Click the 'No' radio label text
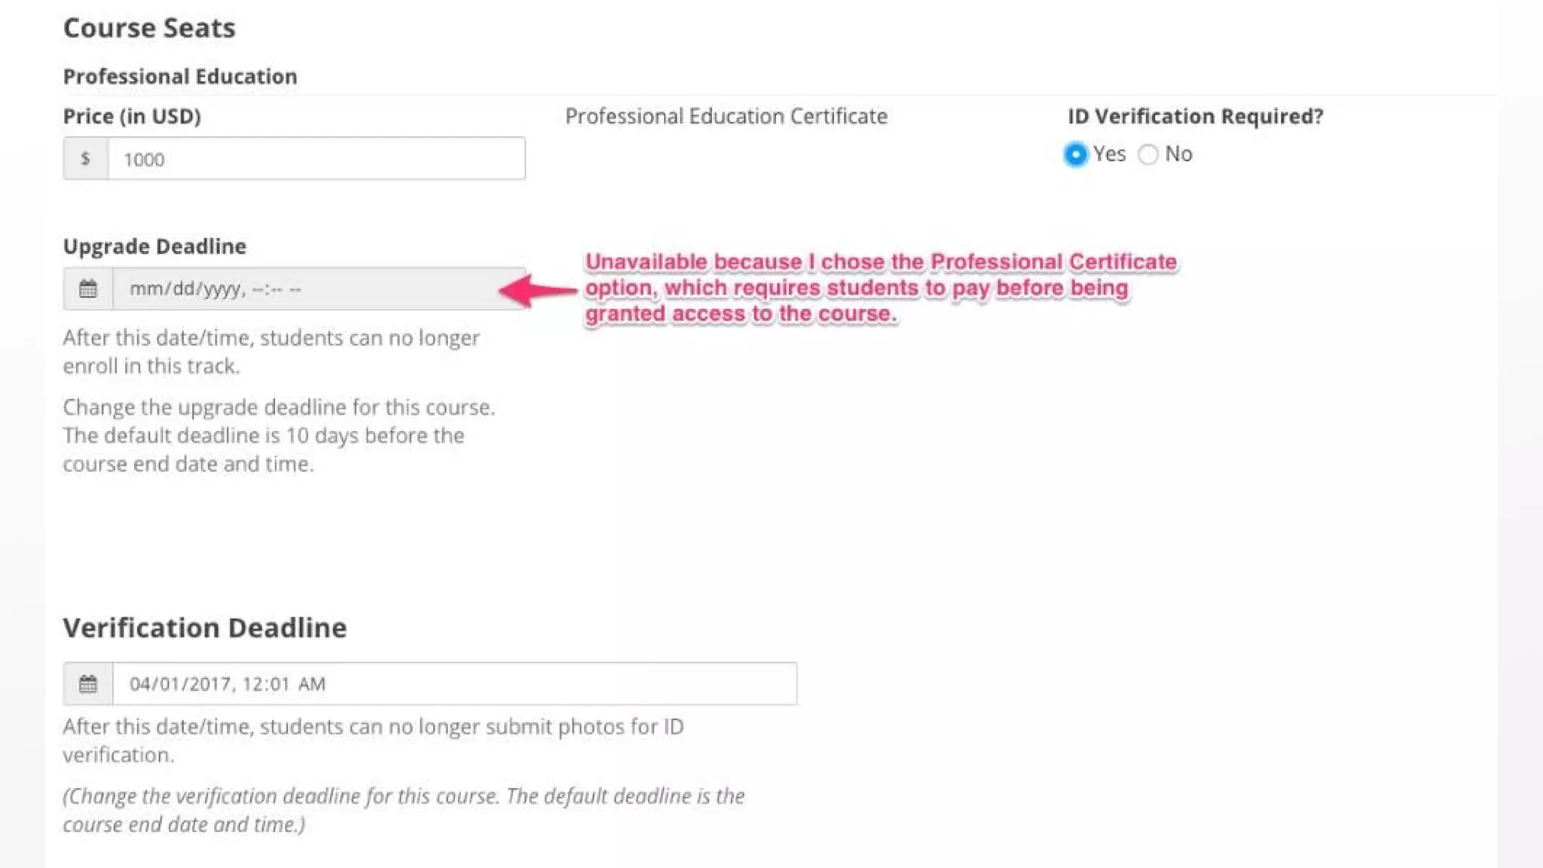The width and height of the screenshot is (1543, 868). (x=1178, y=154)
